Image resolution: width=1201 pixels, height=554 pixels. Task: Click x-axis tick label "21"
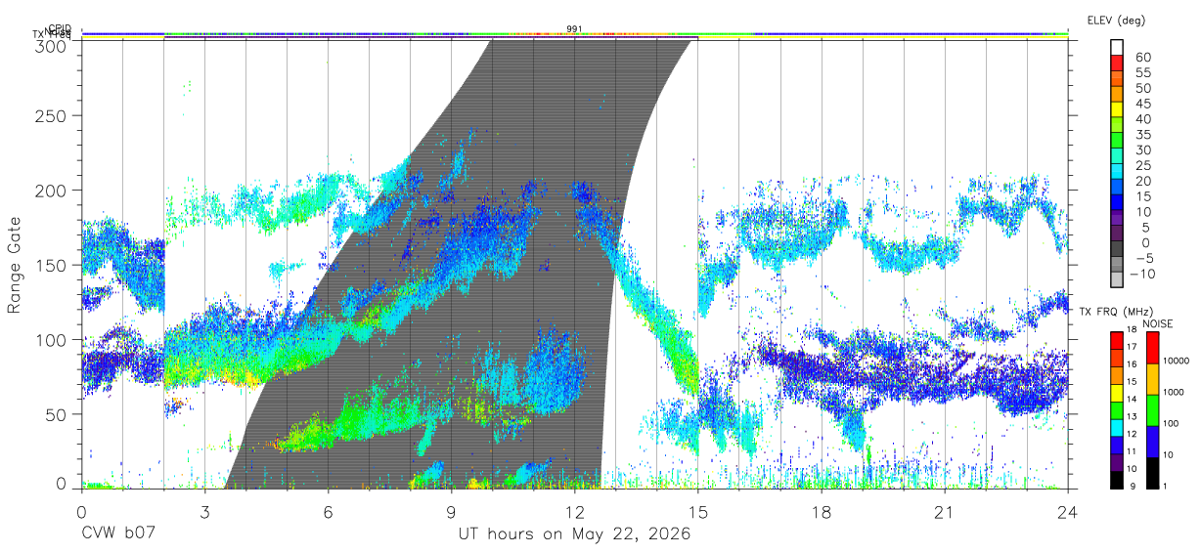tap(944, 512)
